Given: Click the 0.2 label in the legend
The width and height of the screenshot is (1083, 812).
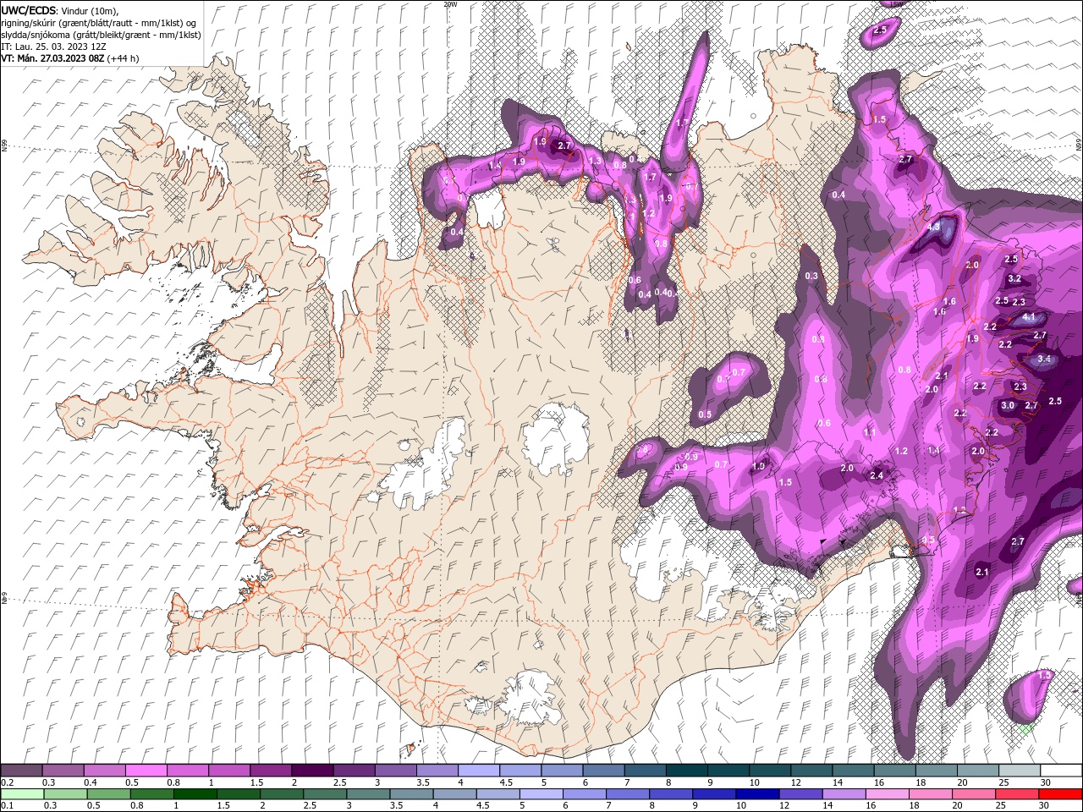Looking at the screenshot, I should 8,782.
